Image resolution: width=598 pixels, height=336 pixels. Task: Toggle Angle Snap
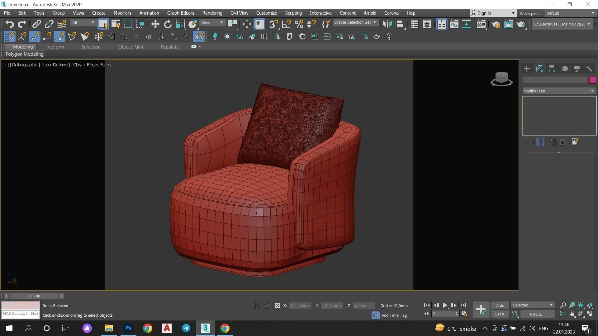click(286, 24)
